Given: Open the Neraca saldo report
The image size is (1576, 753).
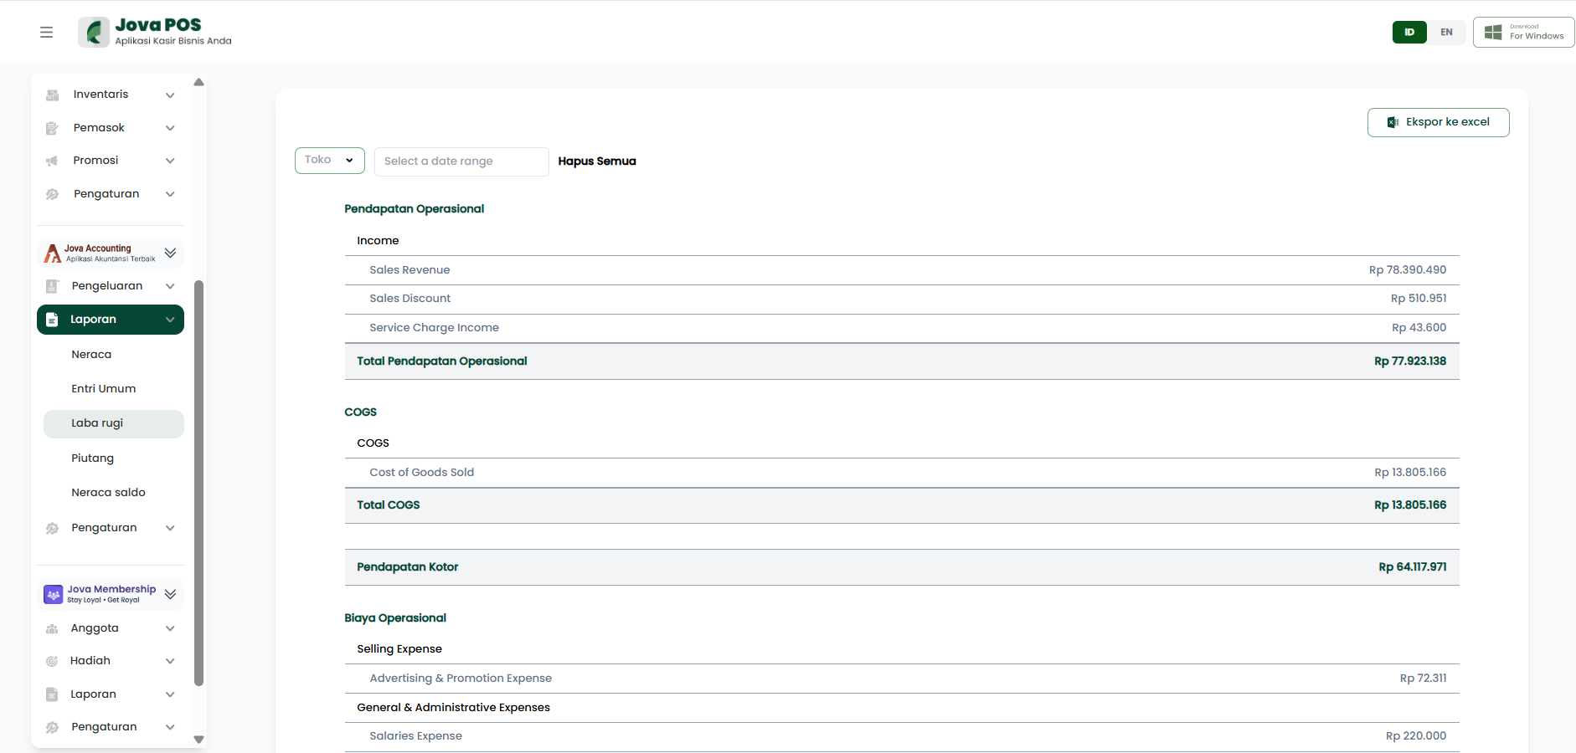Looking at the screenshot, I should [x=108, y=493].
